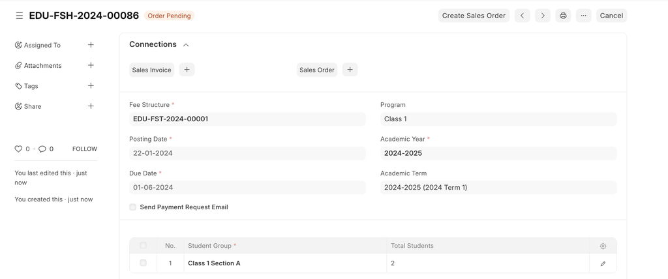Open the three-dot more options menu

pyautogui.click(x=583, y=16)
